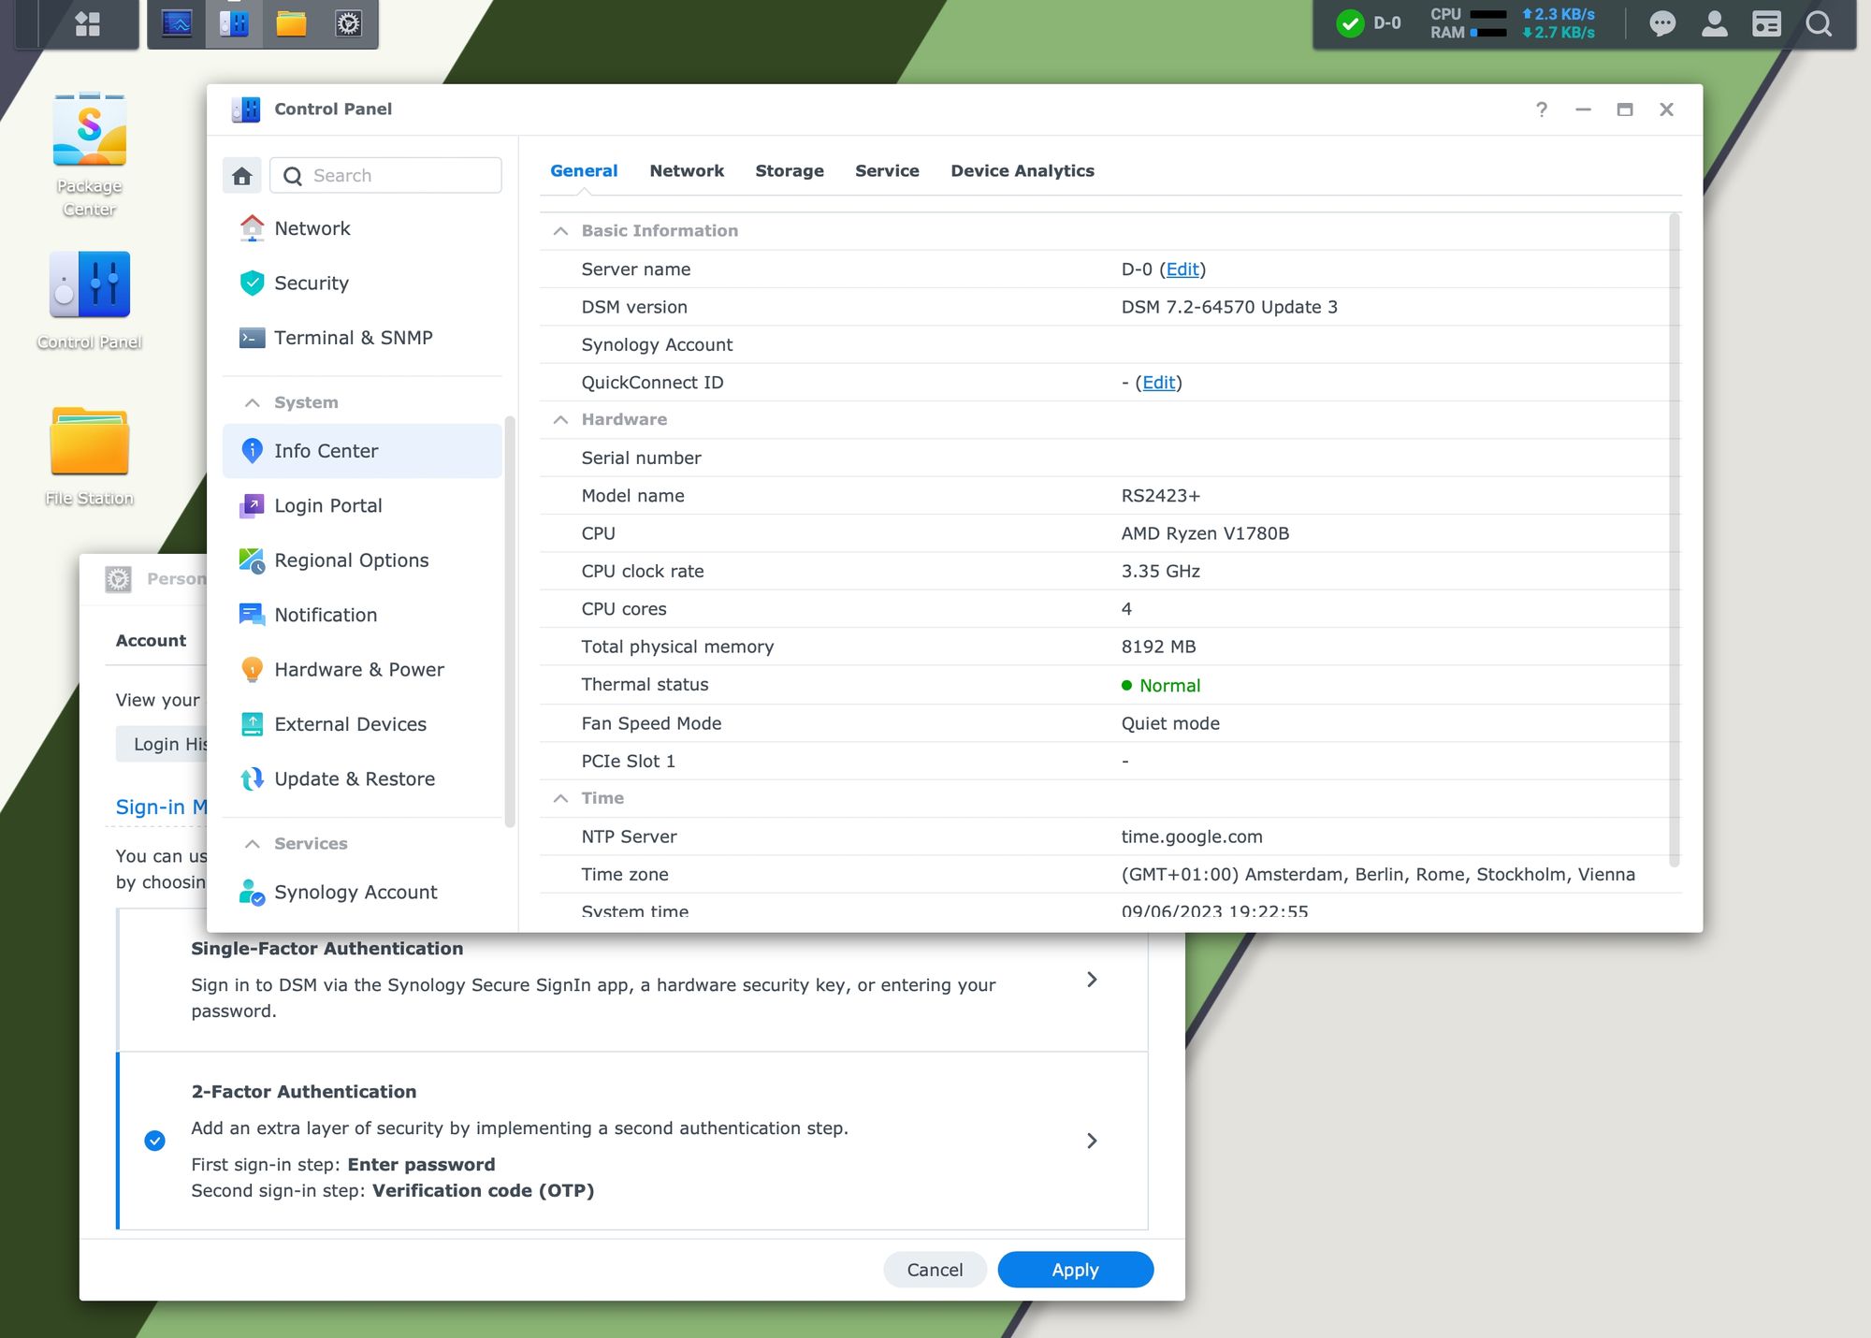This screenshot has height=1338, width=1871.
Task: Click Apply in the Personal window
Action: 1075,1270
